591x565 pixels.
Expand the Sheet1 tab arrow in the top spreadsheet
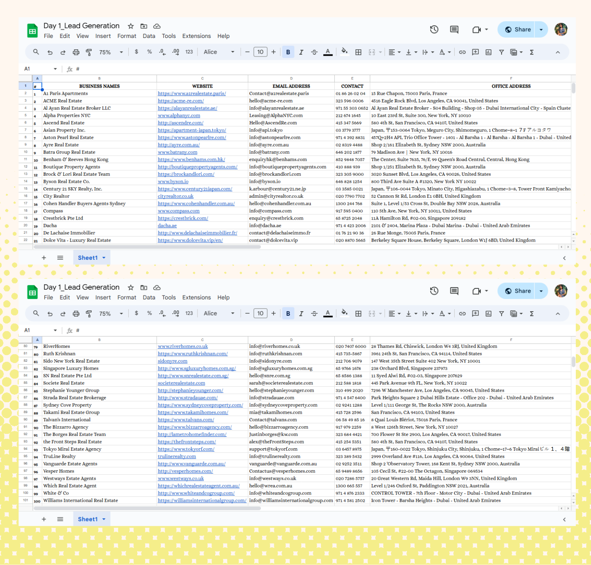point(104,258)
